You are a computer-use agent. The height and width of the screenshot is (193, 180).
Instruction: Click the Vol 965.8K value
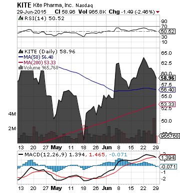click(92, 12)
